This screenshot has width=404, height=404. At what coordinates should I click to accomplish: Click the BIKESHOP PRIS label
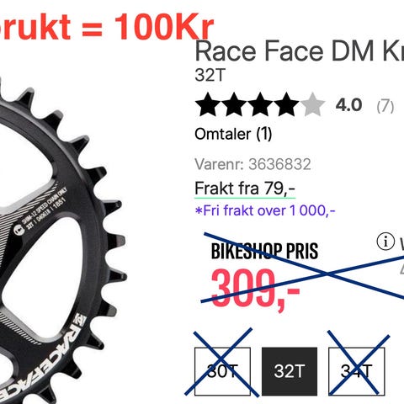[264, 251]
